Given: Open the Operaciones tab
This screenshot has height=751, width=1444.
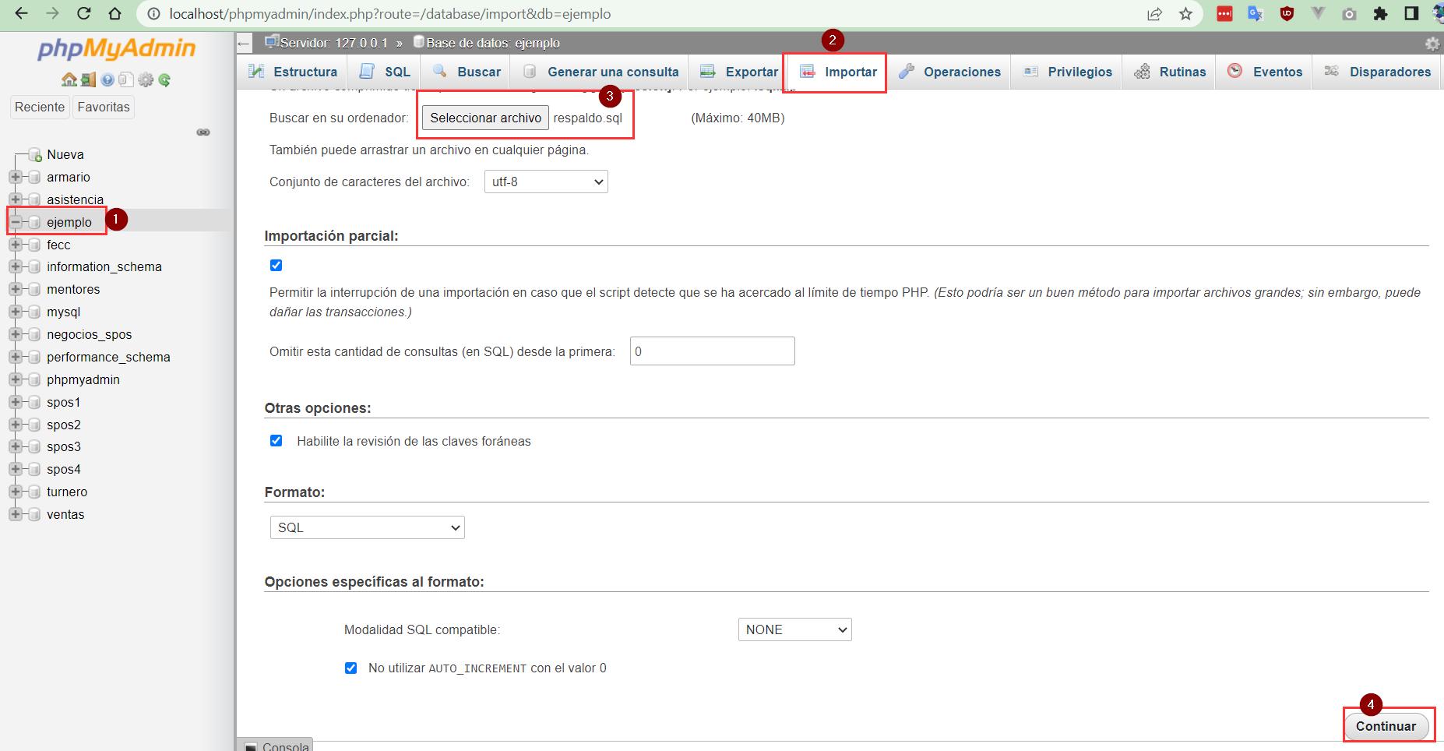Looking at the screenshot, I should point(949,72).
